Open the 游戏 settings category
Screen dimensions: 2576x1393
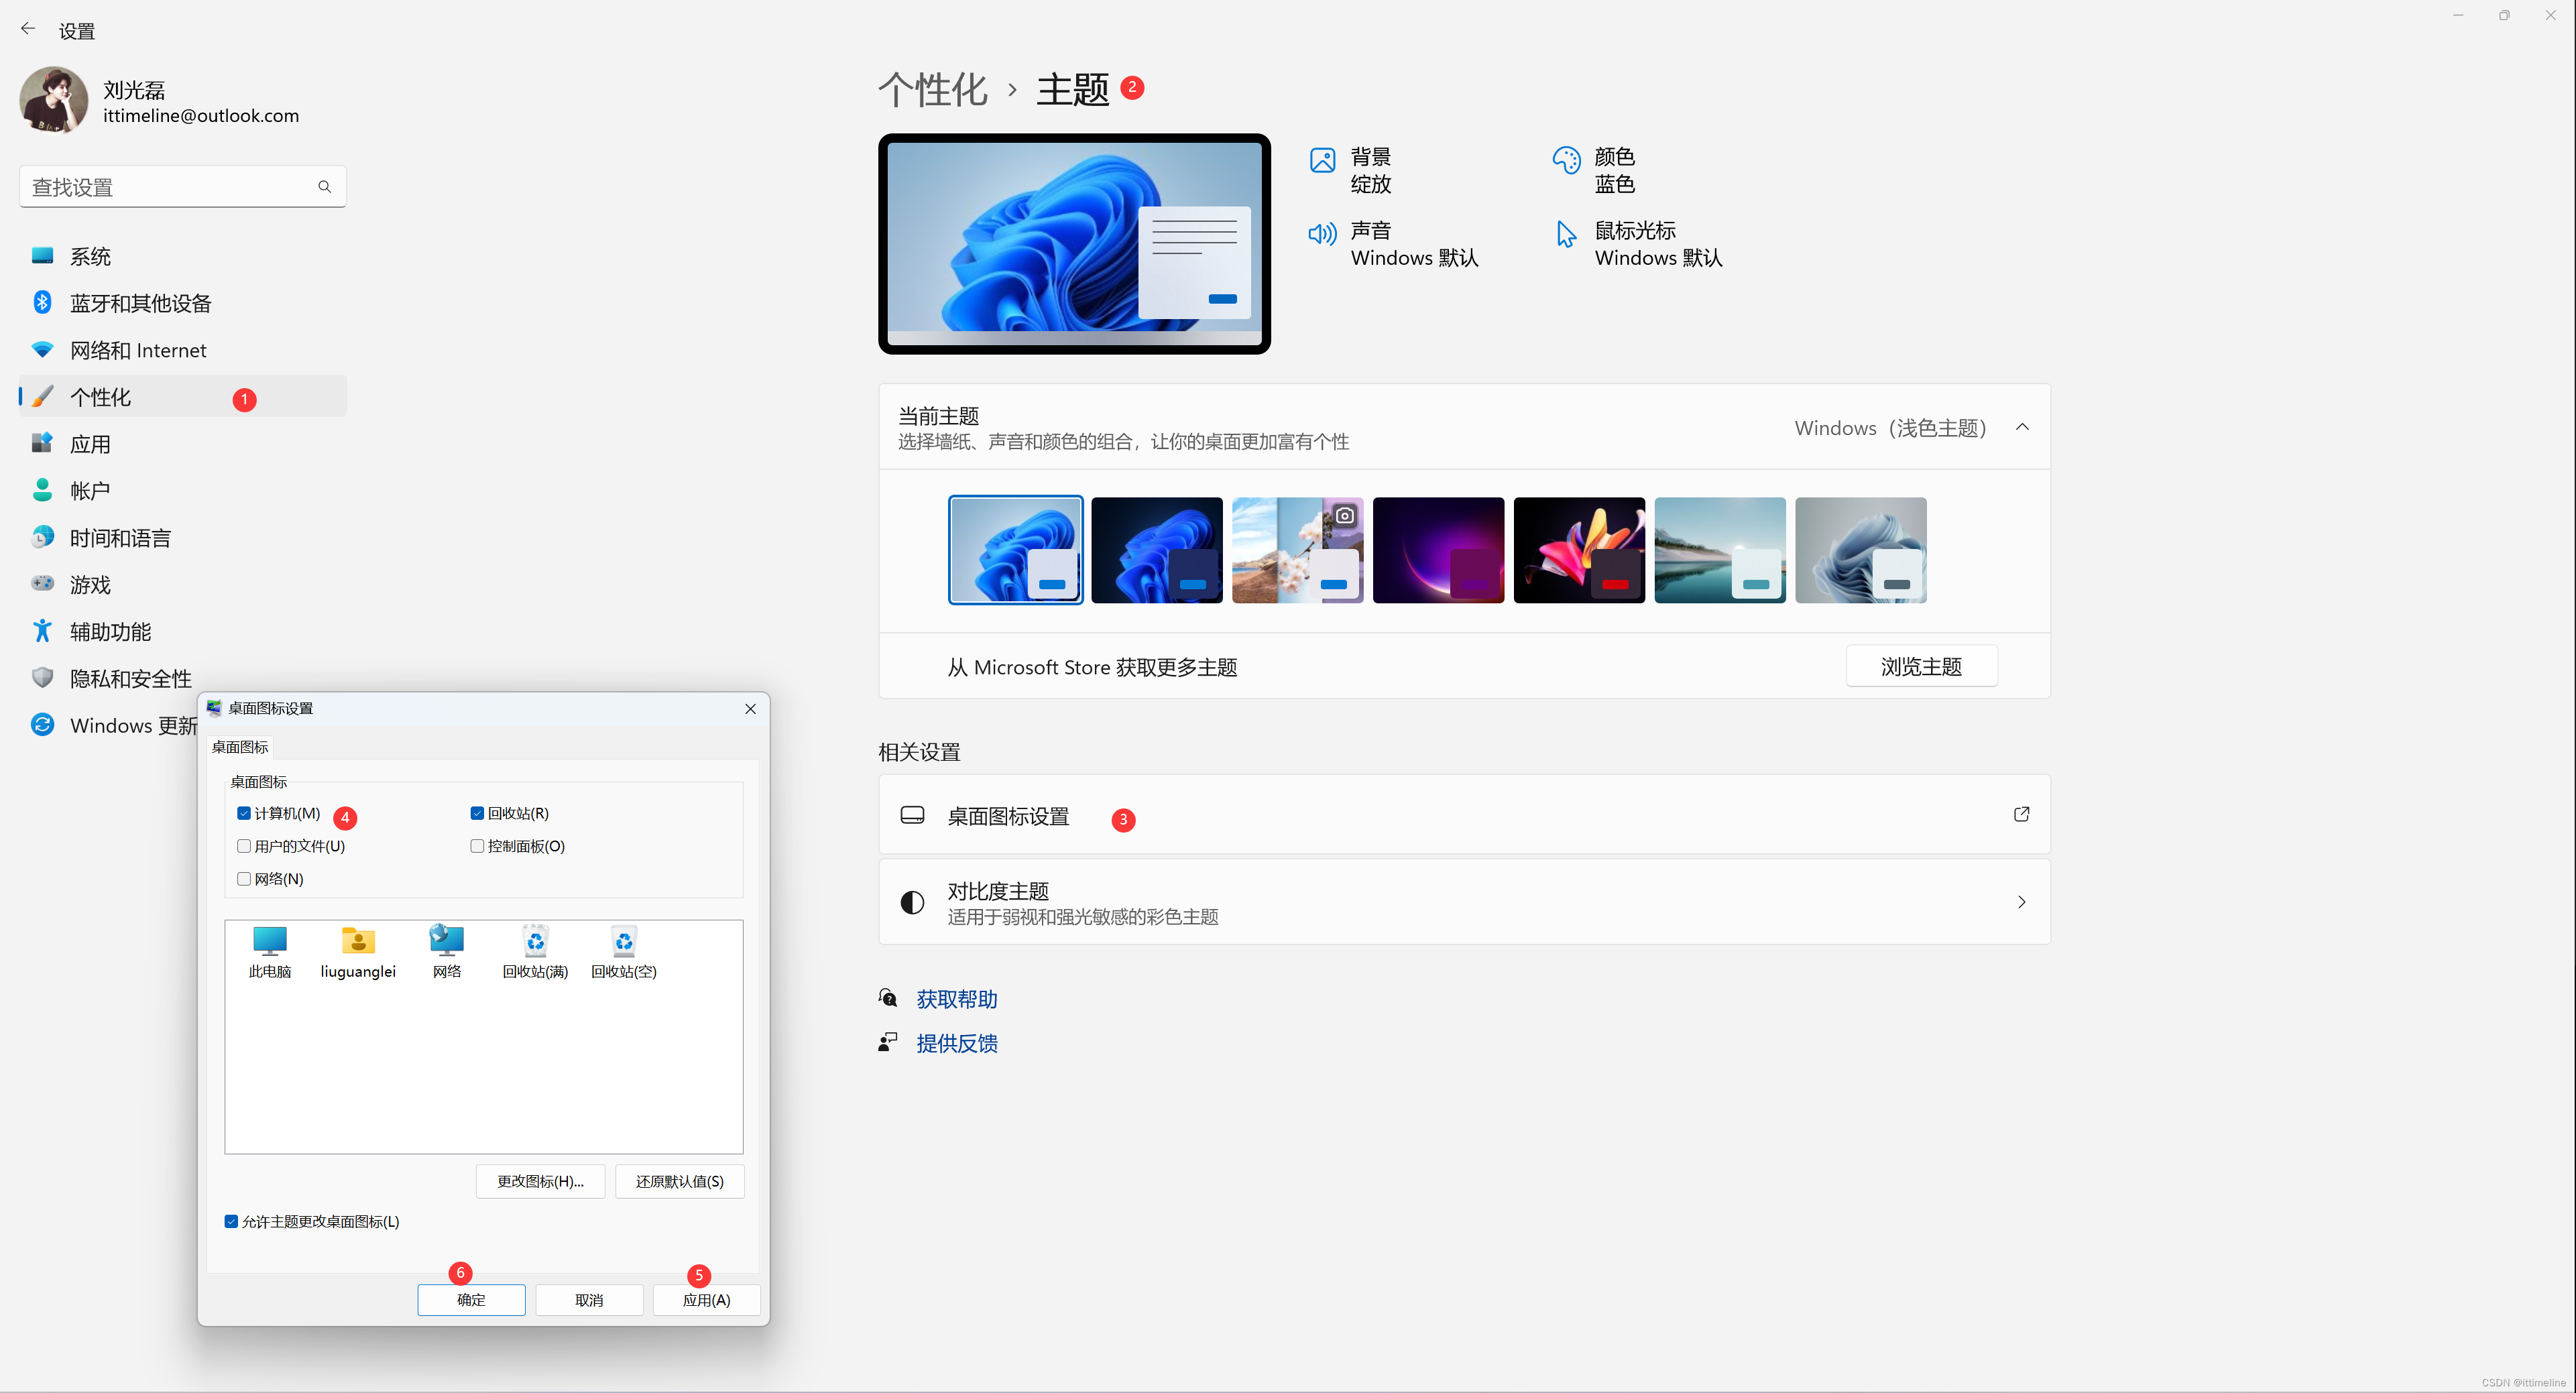(x=183, y=585)
